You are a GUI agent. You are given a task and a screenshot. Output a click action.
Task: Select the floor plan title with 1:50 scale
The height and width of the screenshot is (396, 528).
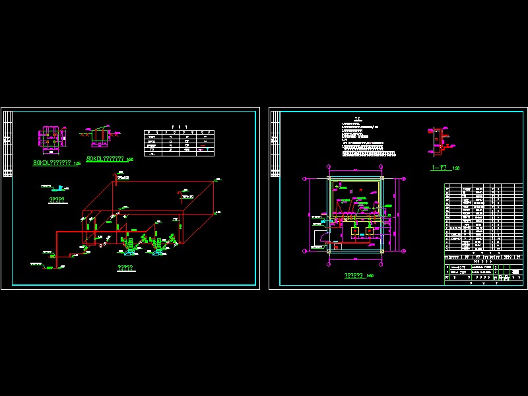point(359,275)
